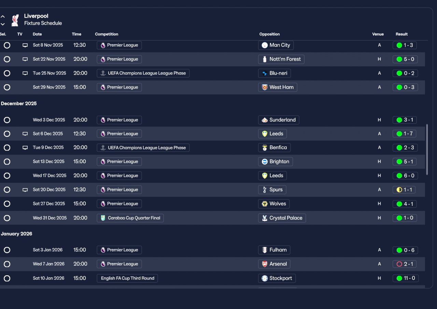The height and width of the screenshot is (309, 437).
Task: Click the Fulham club badge
Action: (265, 250)
